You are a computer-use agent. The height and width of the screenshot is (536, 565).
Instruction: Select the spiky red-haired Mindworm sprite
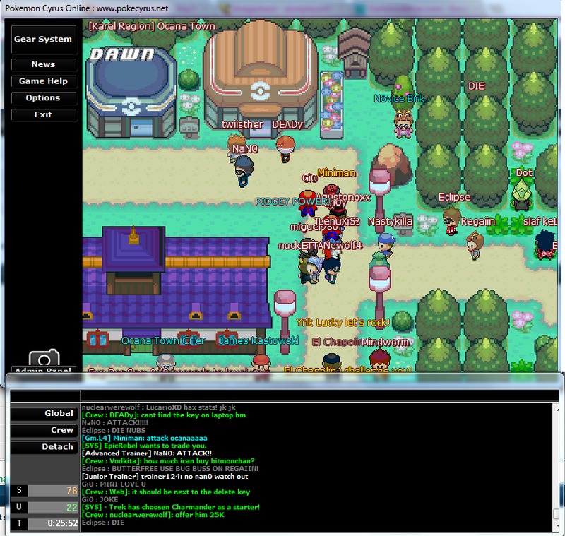coord(380,359)
